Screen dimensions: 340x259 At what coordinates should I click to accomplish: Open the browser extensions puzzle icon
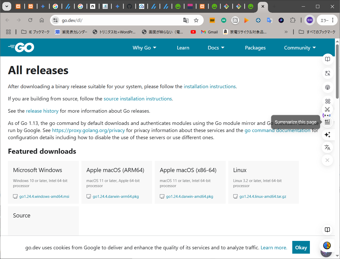point(293,20)
